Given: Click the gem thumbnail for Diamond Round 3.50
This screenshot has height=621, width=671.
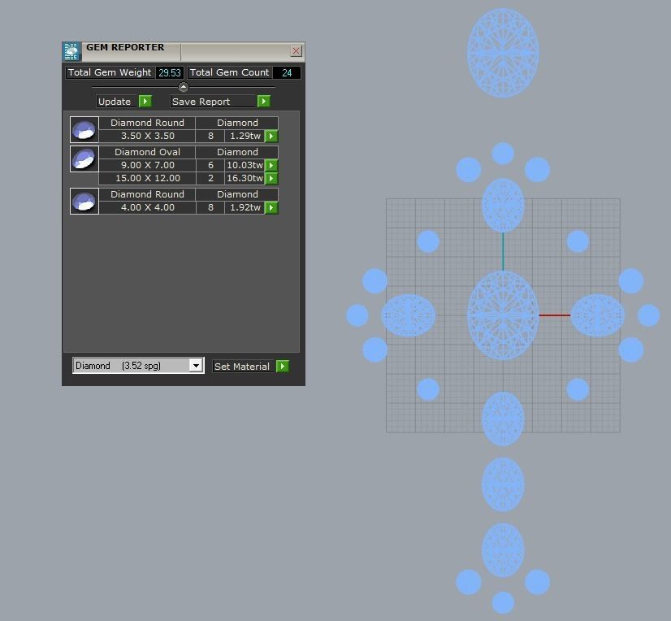Looking at the screenshot, I should coord(84,129).
